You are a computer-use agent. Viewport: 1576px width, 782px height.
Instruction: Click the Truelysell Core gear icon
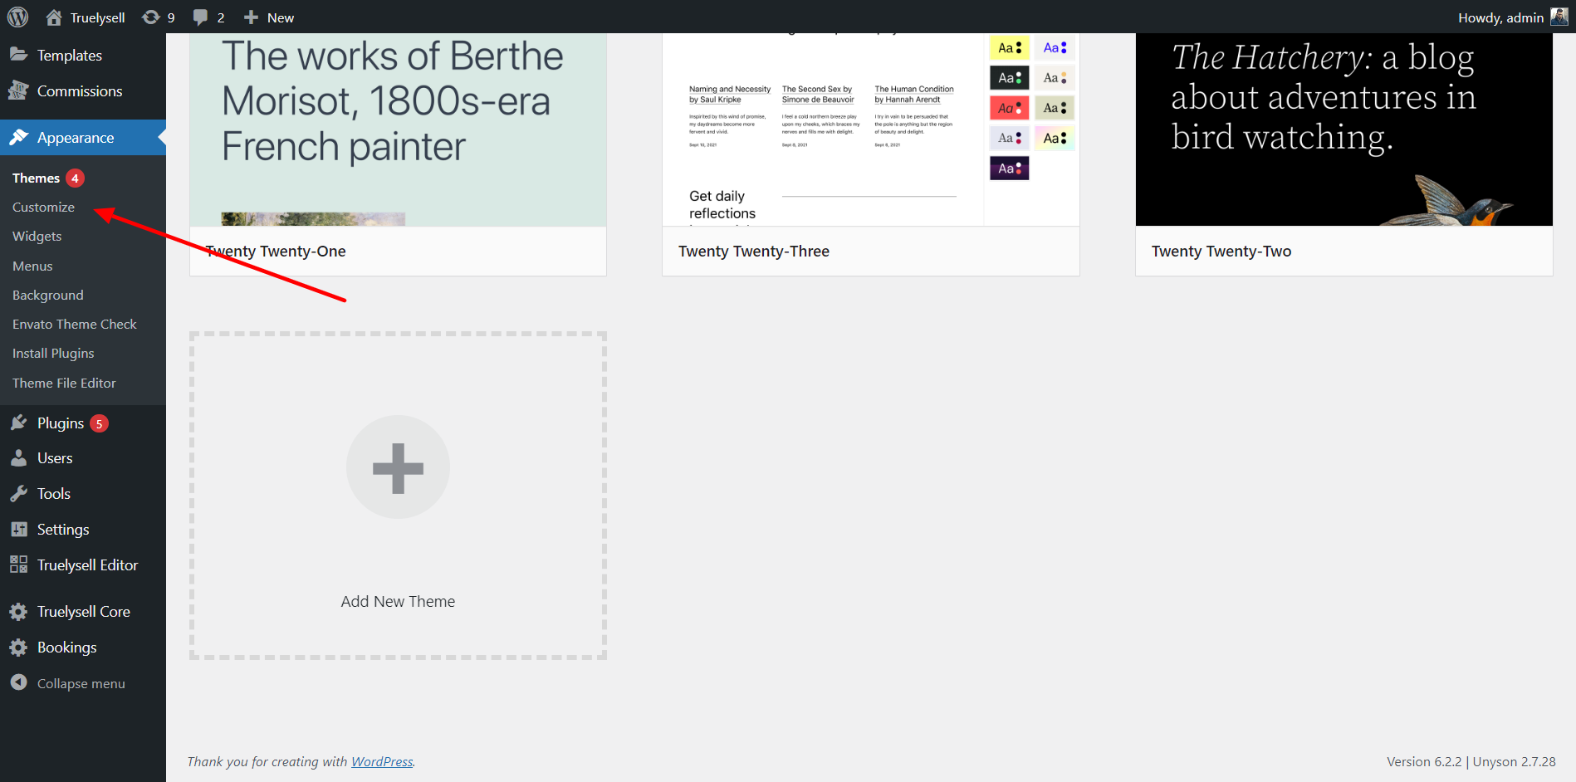pos(18,612)
